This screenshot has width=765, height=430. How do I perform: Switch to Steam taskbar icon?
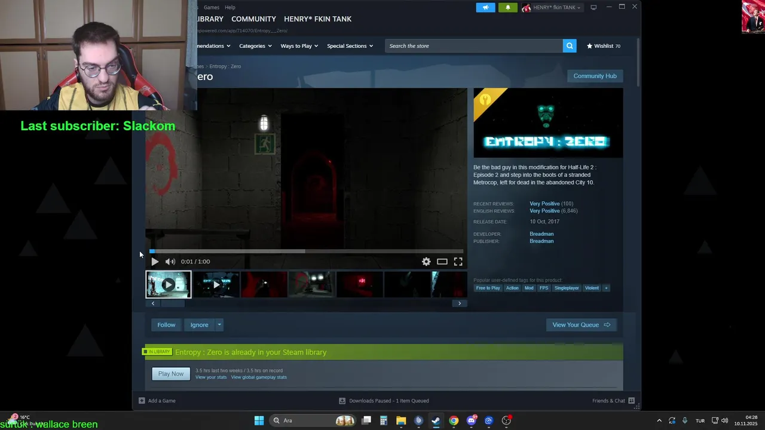(x=436, y=420)
